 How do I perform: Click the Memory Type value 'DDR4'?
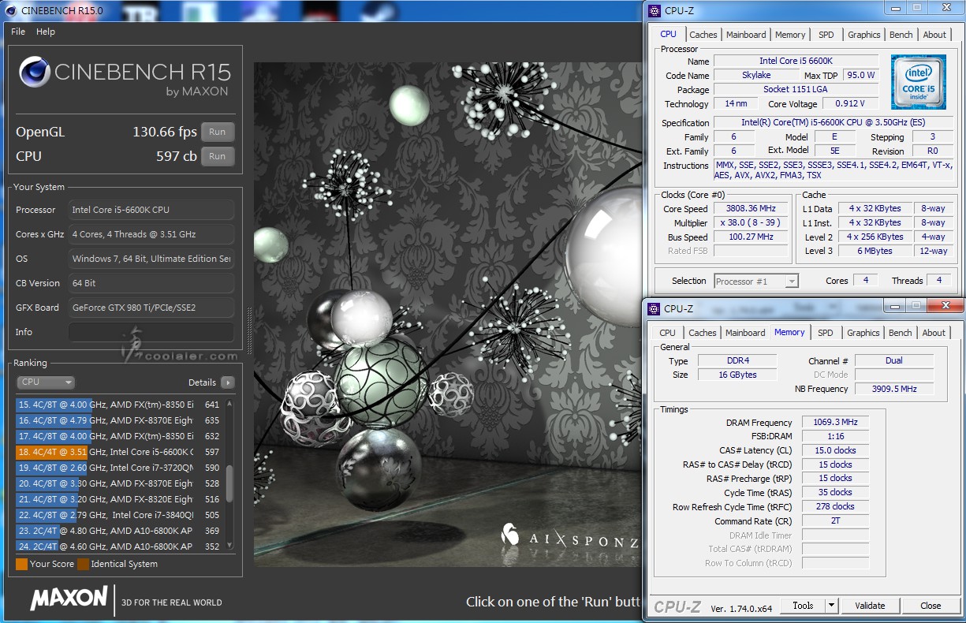tap(737, 360)
